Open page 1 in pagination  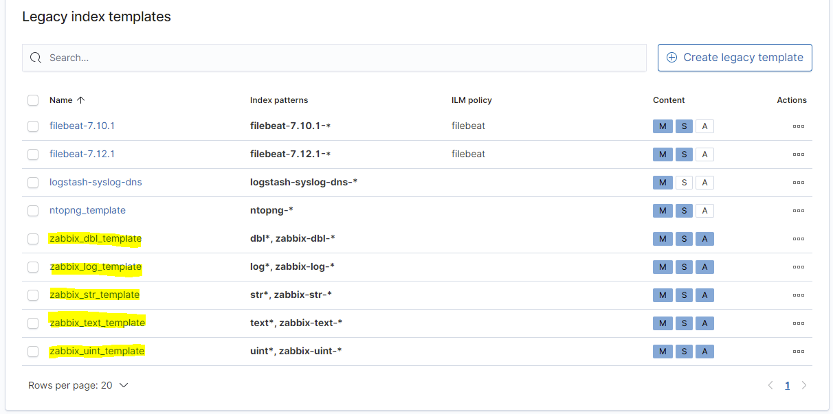coord(787,386)
